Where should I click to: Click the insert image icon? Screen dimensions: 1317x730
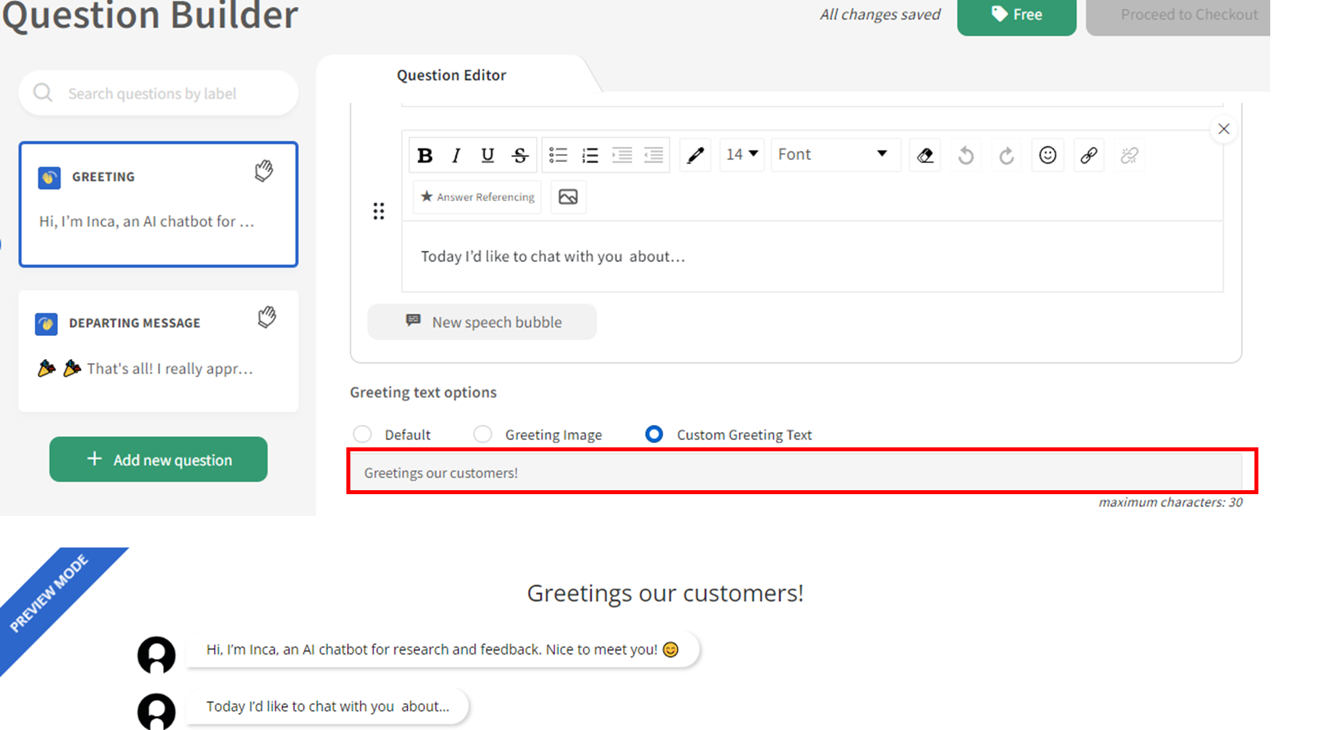568,197
